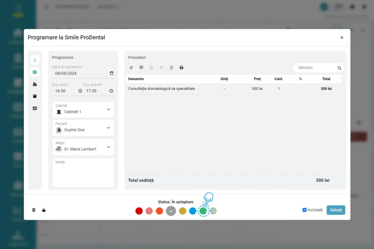Viewport: 374px width, 249px height.
Task: Click the percent discount icon
Action: click(x=161, y=68)
